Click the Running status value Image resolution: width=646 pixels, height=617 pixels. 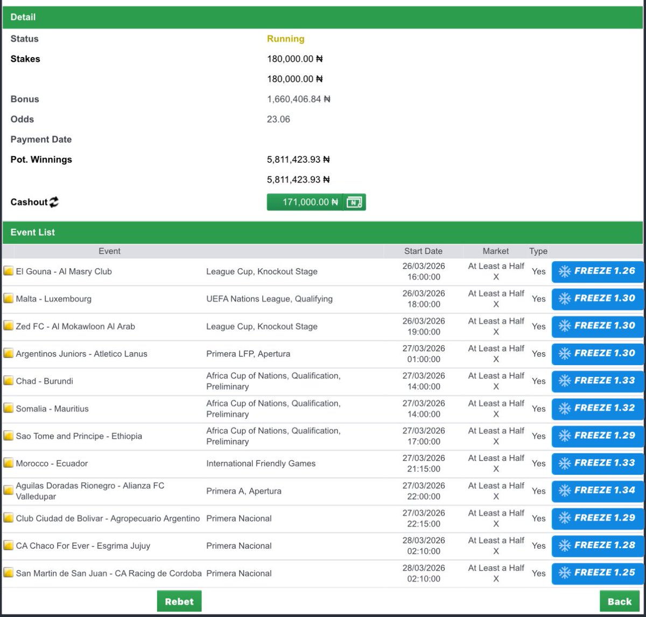click(285, 39)
